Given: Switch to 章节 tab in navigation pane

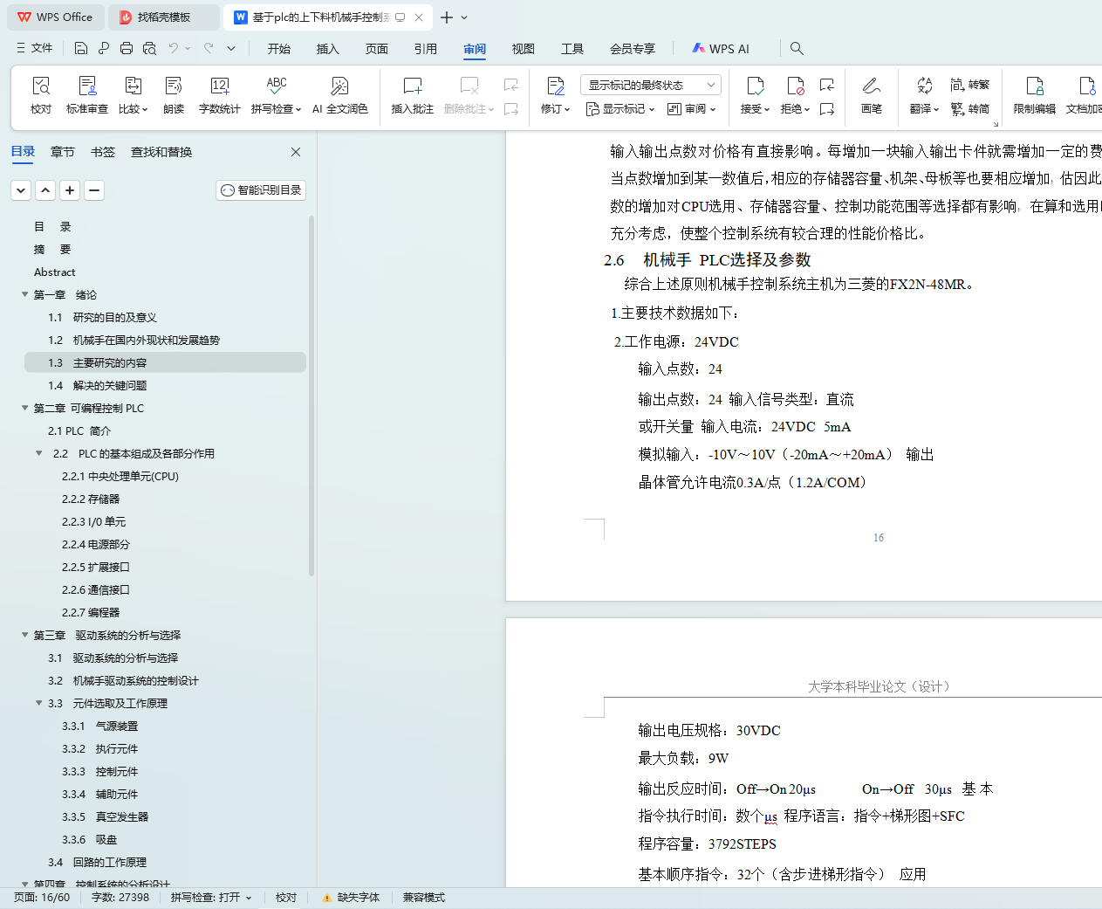Looking at the screenshot, I should point(63,152).
